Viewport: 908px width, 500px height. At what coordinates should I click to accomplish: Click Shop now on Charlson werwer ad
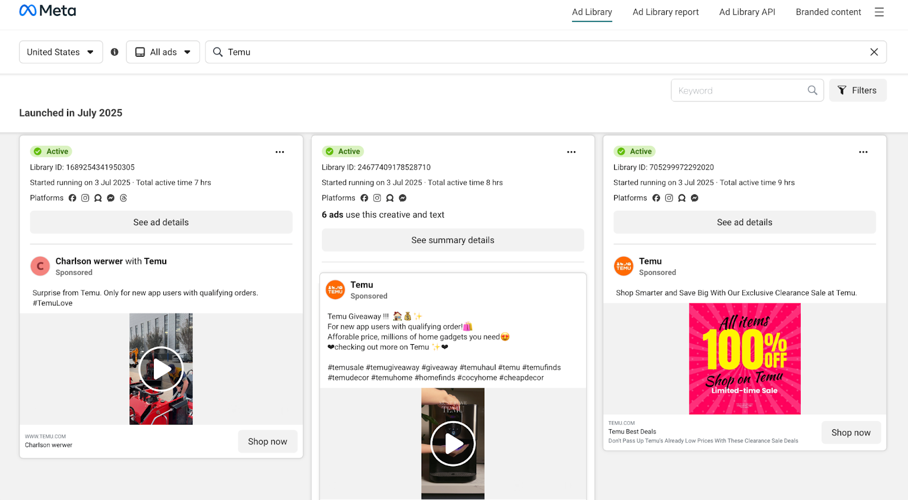click(267, 442)
